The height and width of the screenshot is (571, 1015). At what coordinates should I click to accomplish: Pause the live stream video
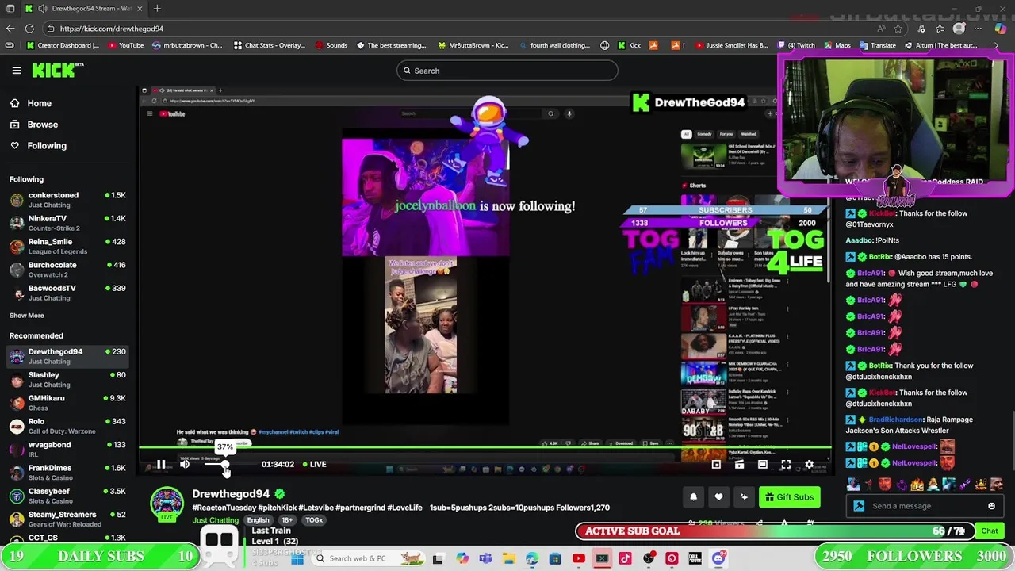[160, 465]
